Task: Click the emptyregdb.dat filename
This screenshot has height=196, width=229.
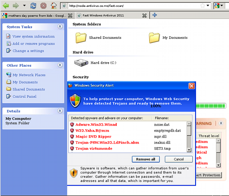Action: (168, 131)
